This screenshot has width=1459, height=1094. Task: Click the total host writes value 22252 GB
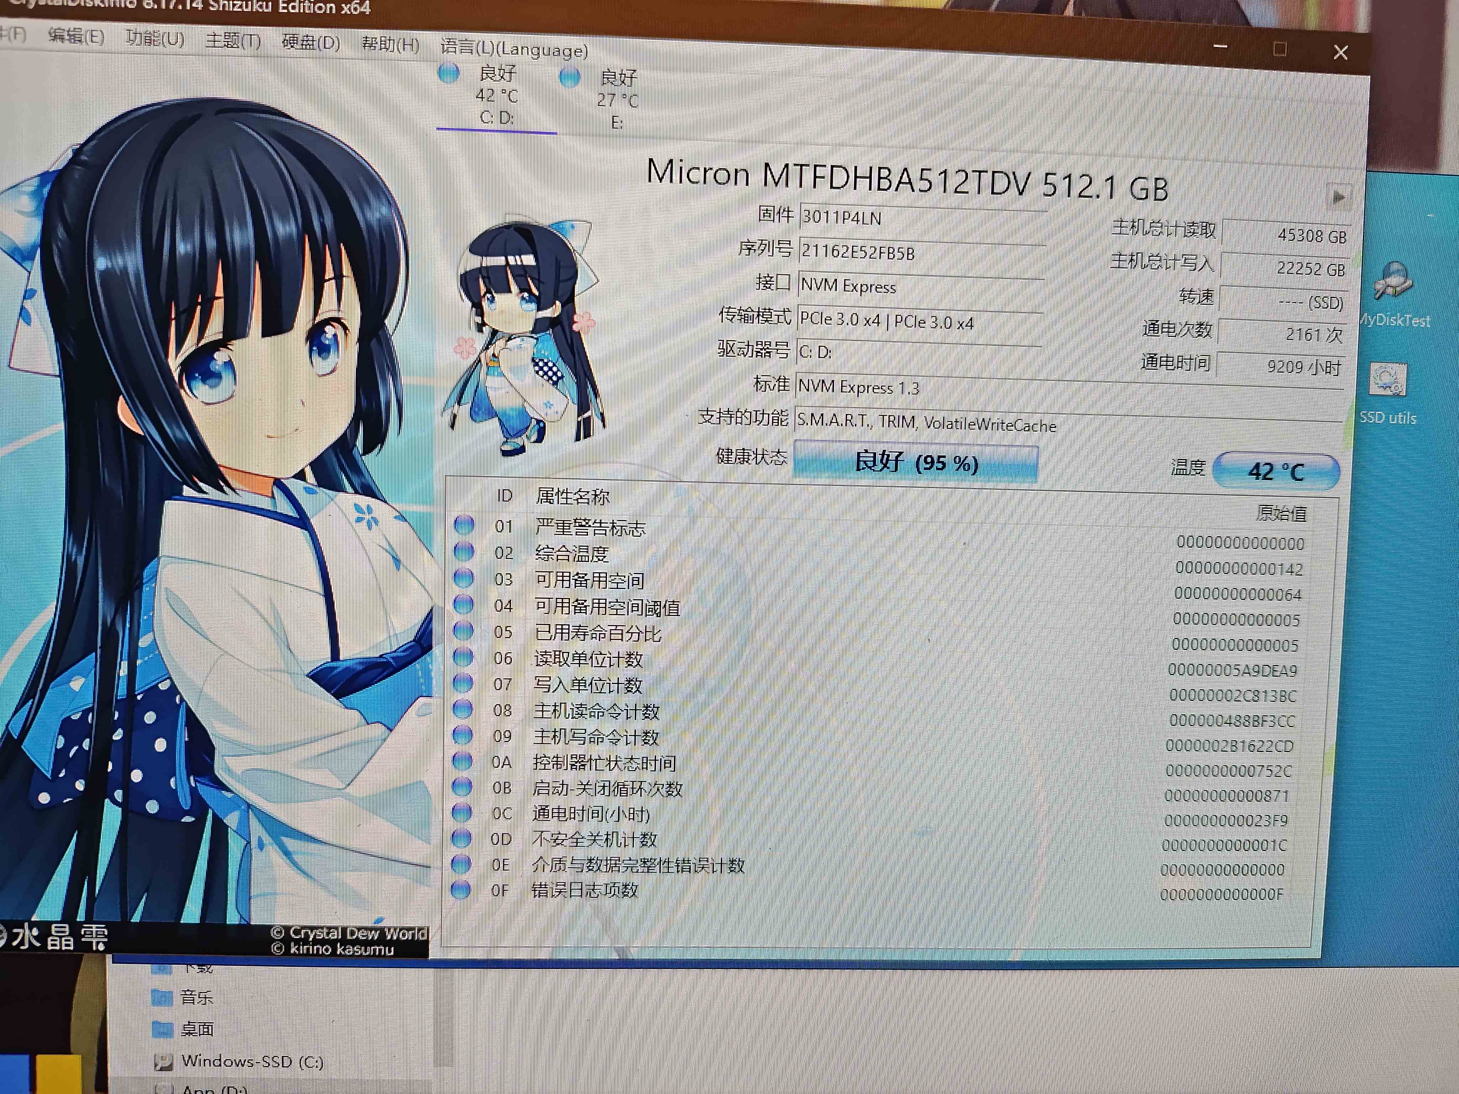click(x=1284, y=269)
